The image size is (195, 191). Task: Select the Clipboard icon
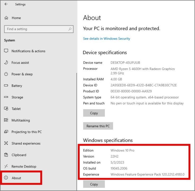click(x=6, y=155)
